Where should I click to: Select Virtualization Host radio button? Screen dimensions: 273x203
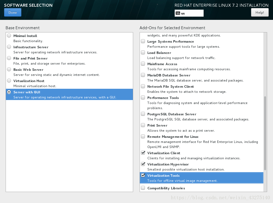pyautogui.click(x=9, y=81)
